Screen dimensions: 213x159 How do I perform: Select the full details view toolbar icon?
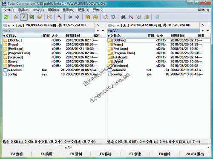point(24,17)
